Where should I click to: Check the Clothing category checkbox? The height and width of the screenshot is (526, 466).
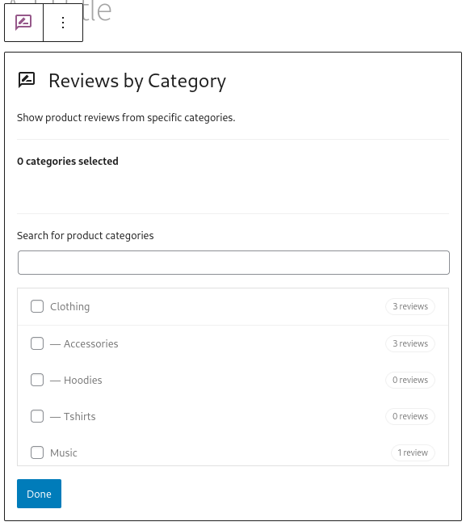tap(37, 306)
